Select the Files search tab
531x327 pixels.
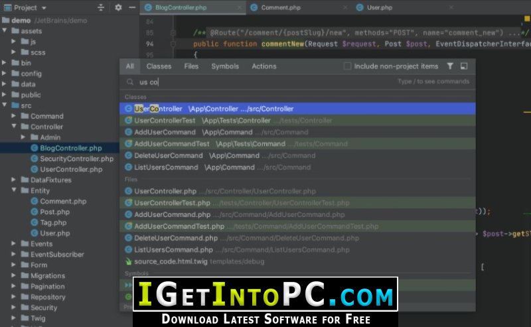[x=191, y=66]
